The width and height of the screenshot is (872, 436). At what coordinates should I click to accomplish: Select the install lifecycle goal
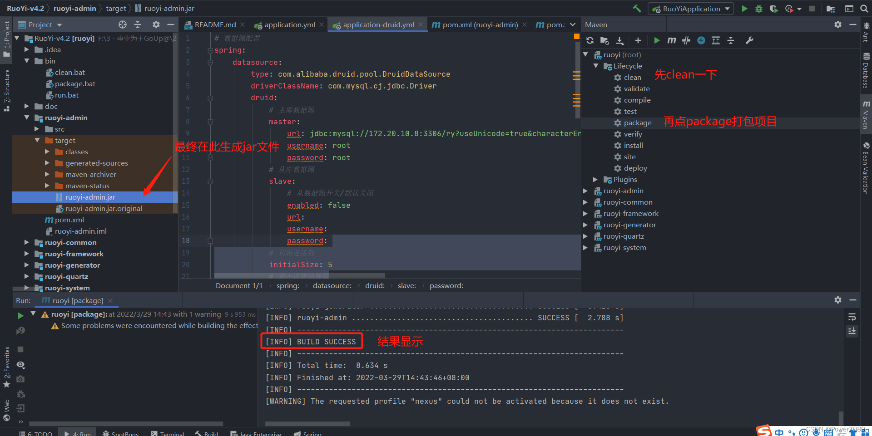pyautogui.click(x=633, y=145)
